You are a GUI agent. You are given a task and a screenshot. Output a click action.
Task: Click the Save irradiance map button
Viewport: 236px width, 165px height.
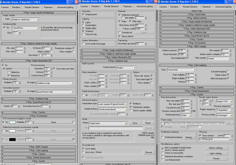135,123
